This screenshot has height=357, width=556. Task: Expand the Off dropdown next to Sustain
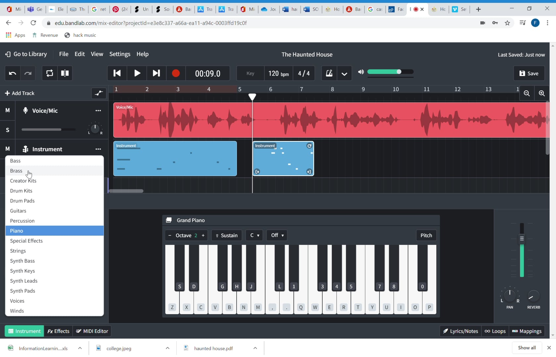click(x=277, y=235)
